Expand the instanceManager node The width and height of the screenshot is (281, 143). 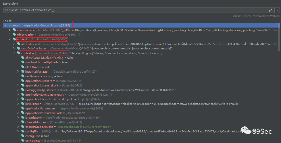pyautogui.click(x=18, y=71)
